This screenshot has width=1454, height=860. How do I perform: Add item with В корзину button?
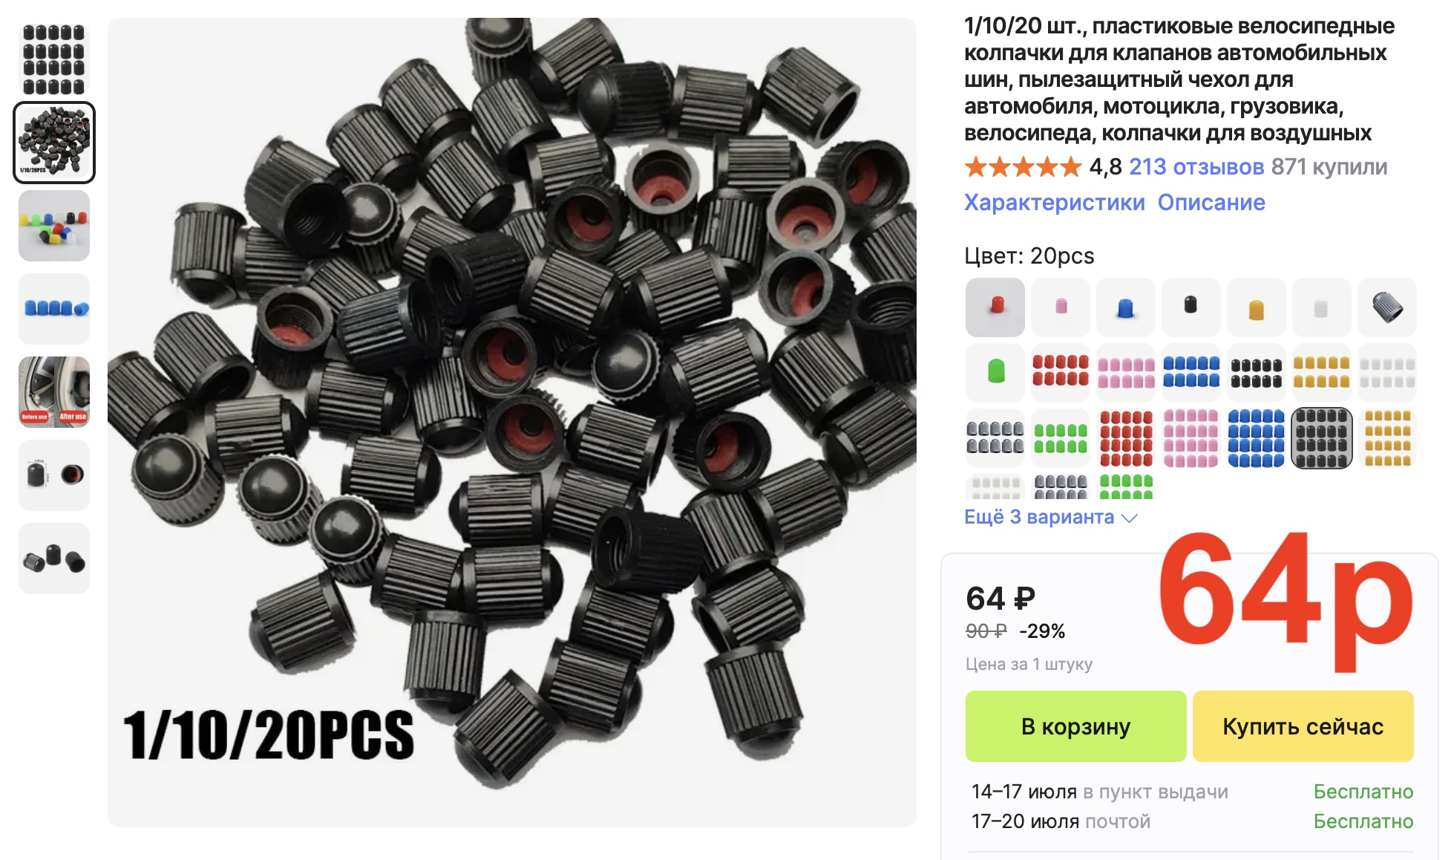coord(1075,726)
